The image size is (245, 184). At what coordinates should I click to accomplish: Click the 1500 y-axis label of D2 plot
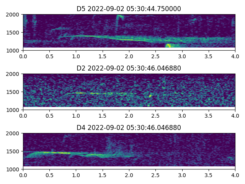point(13,92)
